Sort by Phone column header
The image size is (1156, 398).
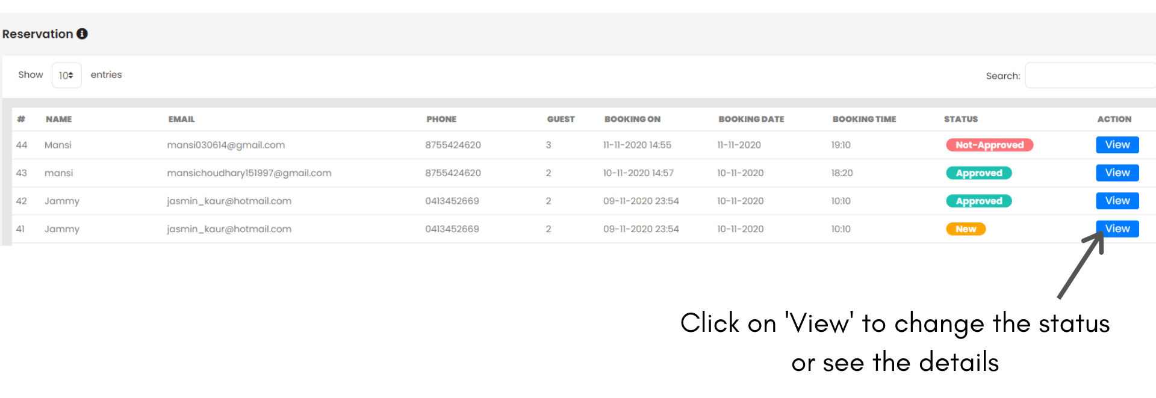441,119
